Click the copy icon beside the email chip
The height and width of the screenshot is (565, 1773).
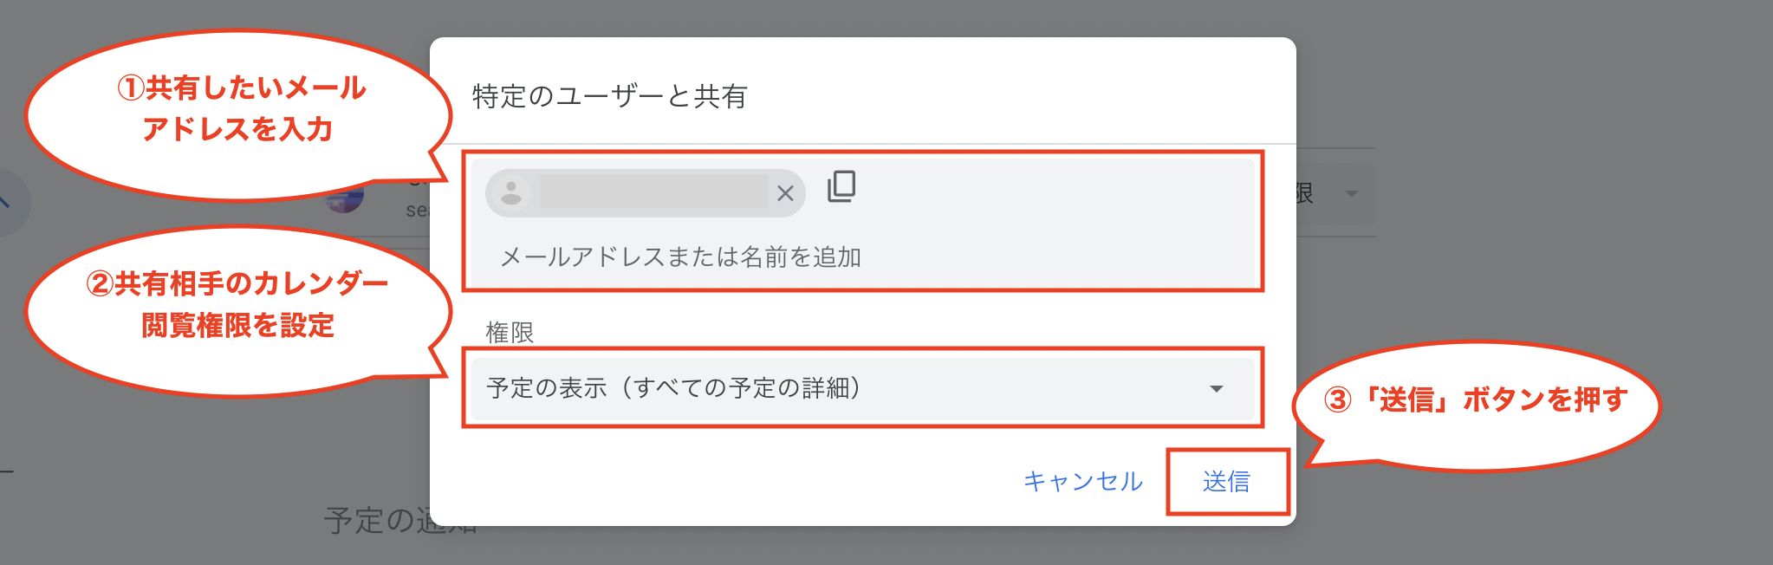coord(841,186)
